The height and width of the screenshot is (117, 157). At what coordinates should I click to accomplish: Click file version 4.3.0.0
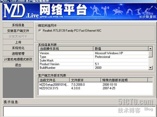[76, 88]
